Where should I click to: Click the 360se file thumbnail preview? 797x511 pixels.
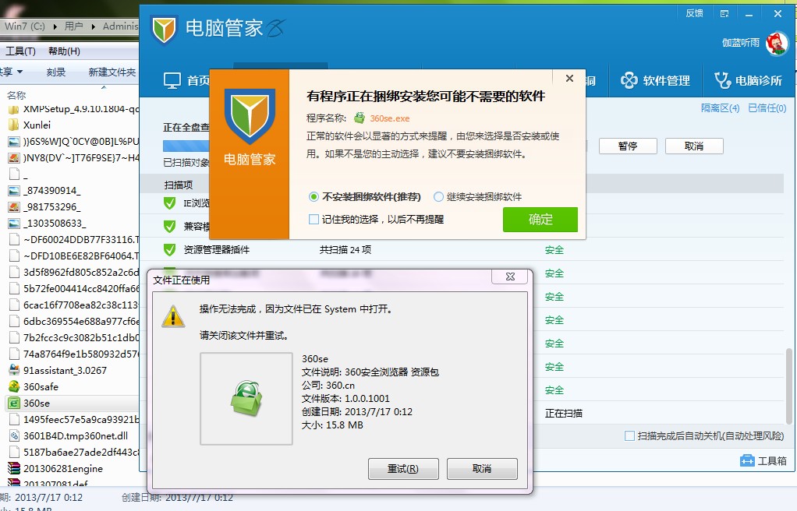pos(246,399)
